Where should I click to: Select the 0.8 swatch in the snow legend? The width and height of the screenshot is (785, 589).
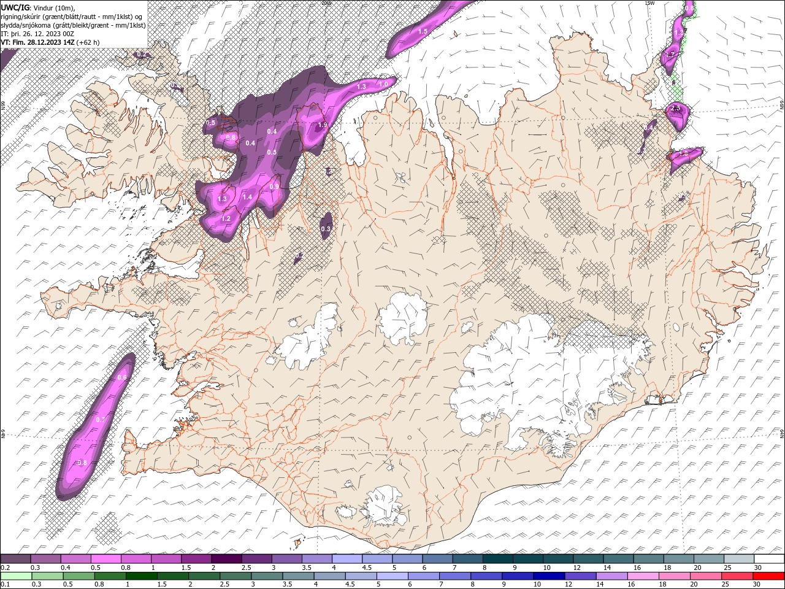[x=136, y=559]
